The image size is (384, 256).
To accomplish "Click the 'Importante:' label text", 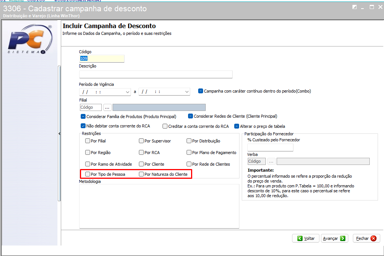I will (261, 170).
